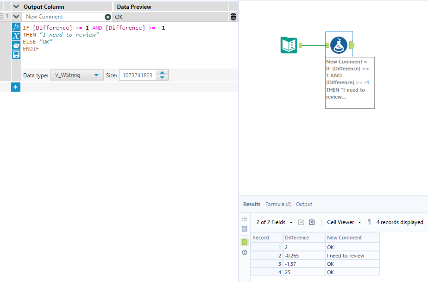This screenshot has height=282, width=428.
Task: Deselect all fields using the crossed checkbox icon
Action: coord(311,222)
